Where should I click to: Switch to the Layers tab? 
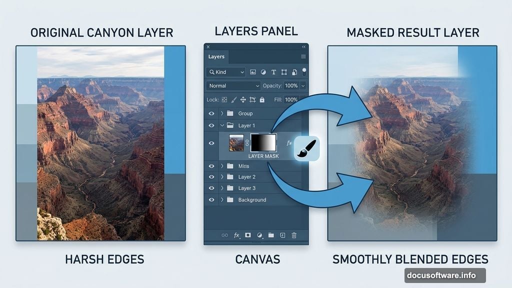216,56
